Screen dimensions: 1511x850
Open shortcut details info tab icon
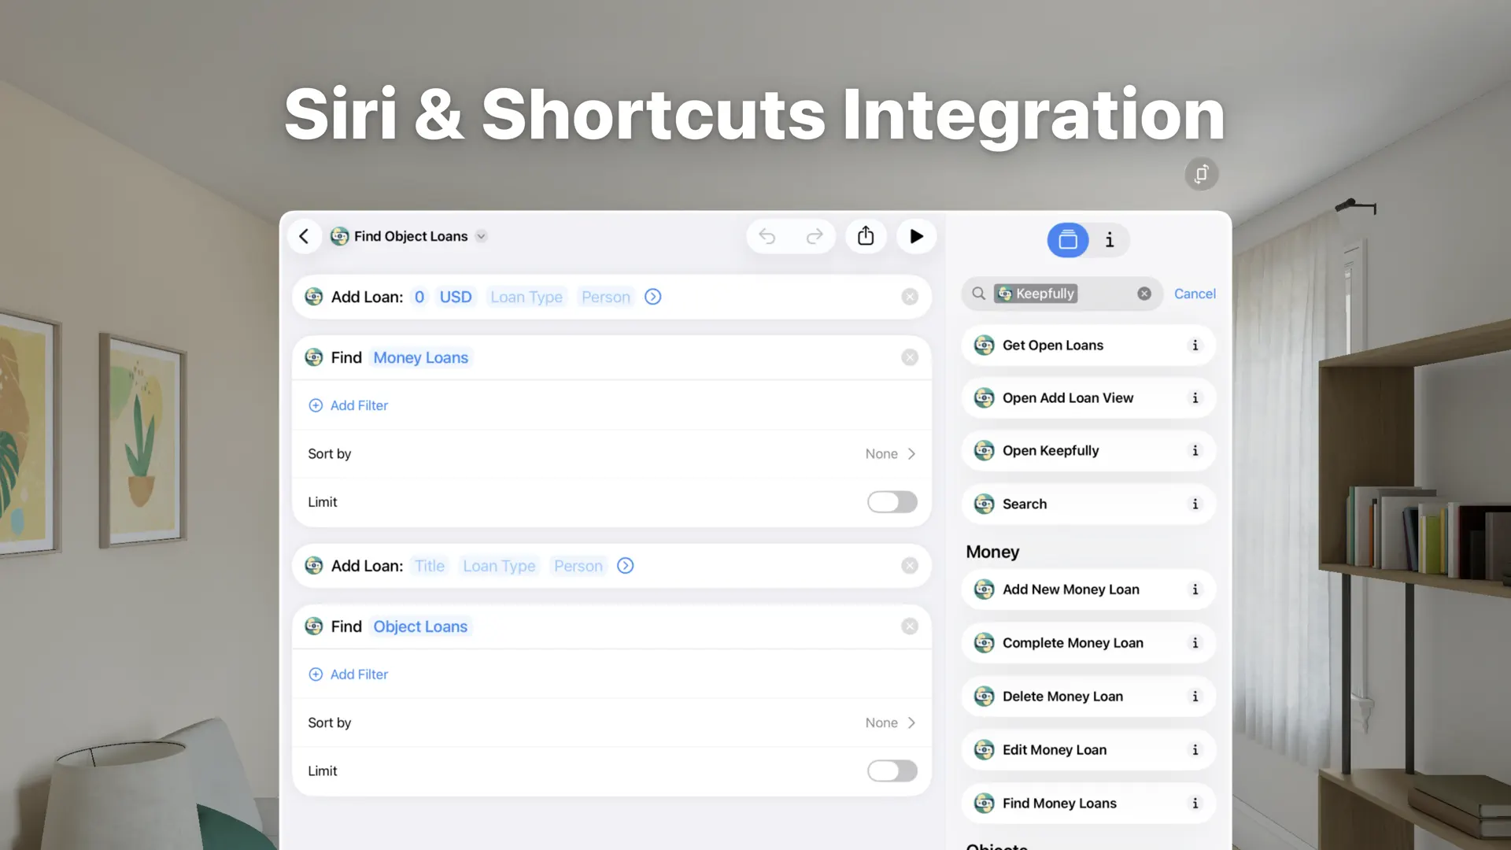pyautogui.click(x=1110, y=240)
